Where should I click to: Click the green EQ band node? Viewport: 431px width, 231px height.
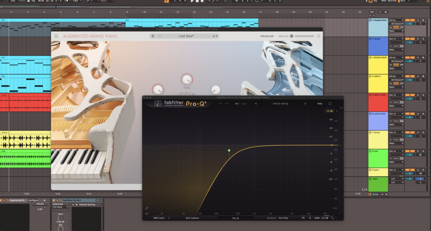click(x=229, y=150)
